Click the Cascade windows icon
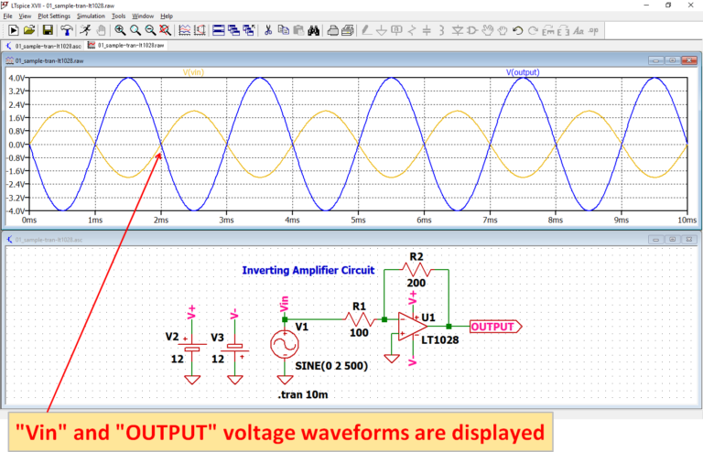The height and width of the screenshot is (452, 703). tap(233, 30)
